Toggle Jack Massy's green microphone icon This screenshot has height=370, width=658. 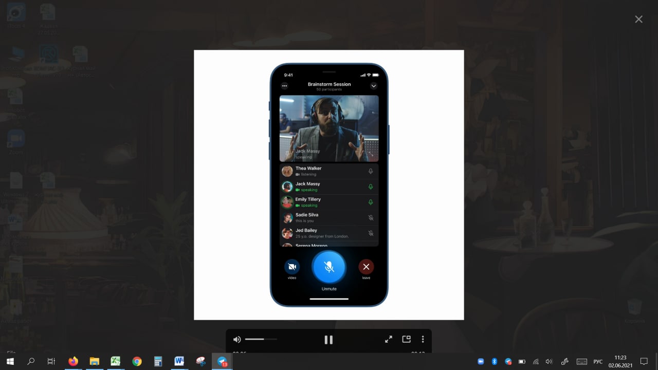coord(371,187)
